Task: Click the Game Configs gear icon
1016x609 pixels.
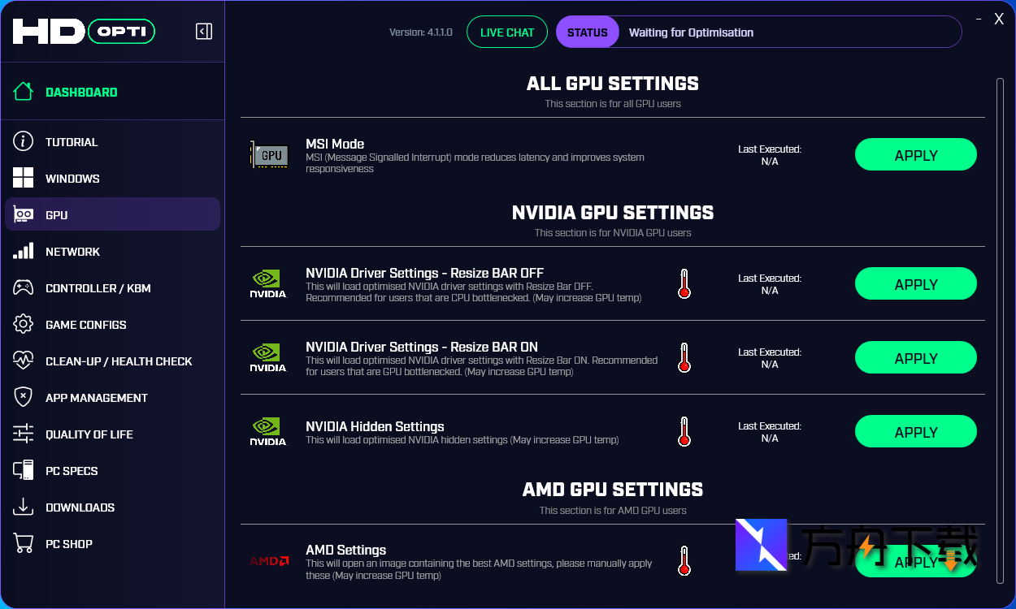Action: pos(24,324)
